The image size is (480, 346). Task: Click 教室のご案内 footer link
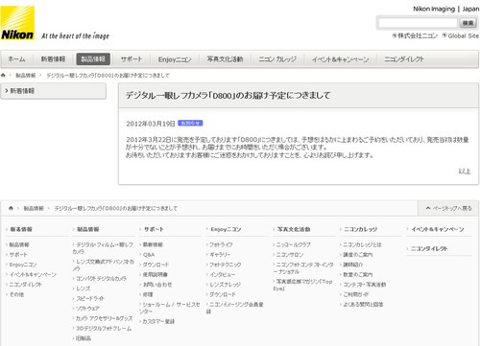357,274
